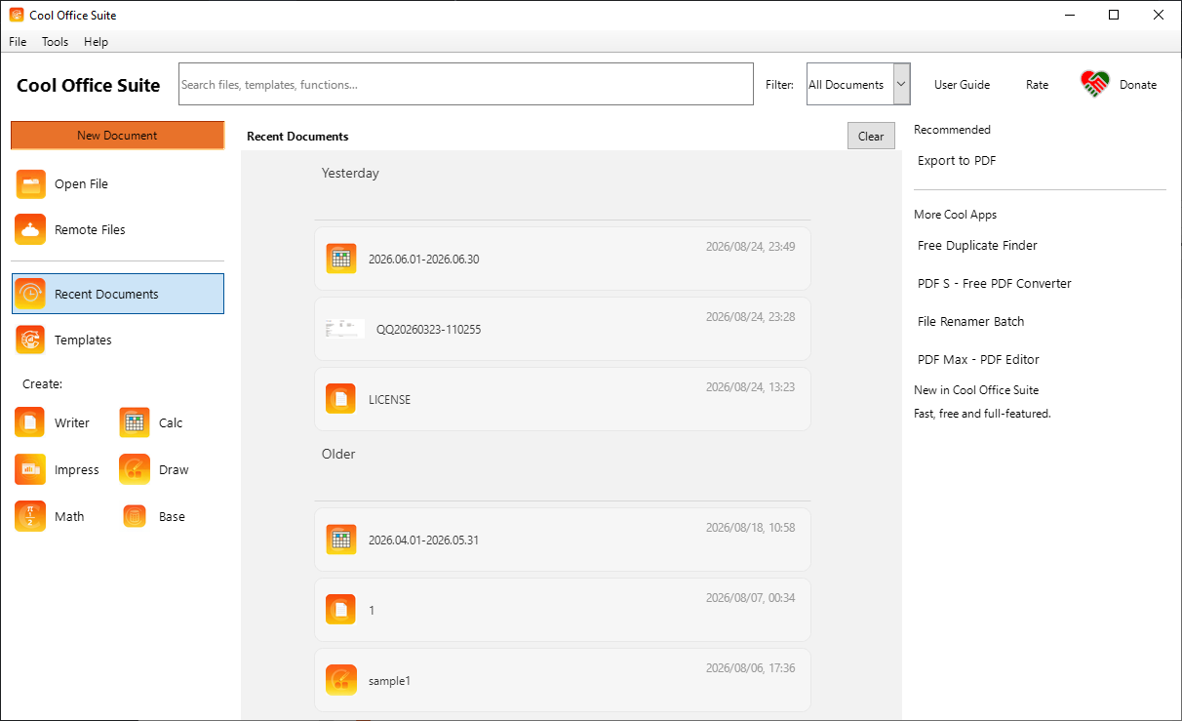Open the User Guide link
This screenshot has width=1182, height=721.
(x=962, y=85)
